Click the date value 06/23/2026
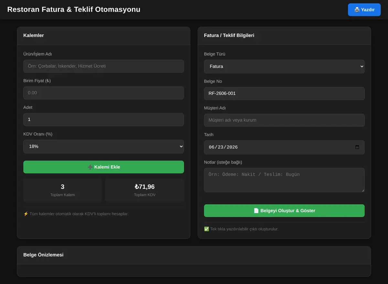 click(223, 147)
